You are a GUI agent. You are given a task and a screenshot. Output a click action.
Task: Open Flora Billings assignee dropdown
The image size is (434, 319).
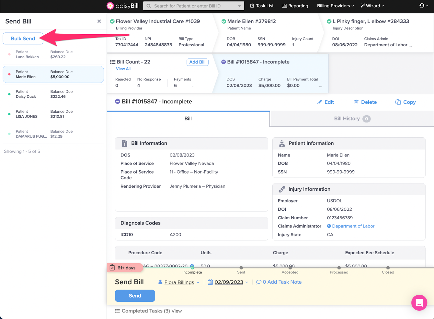click(198, 282)
